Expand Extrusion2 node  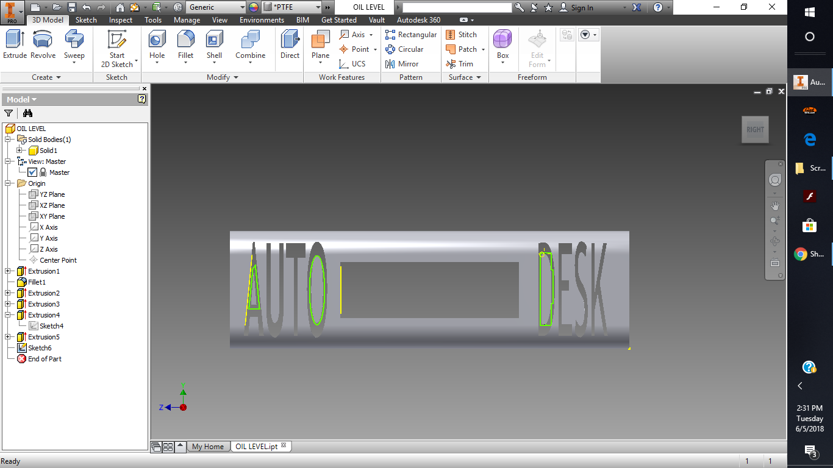(x=8, y=293)
